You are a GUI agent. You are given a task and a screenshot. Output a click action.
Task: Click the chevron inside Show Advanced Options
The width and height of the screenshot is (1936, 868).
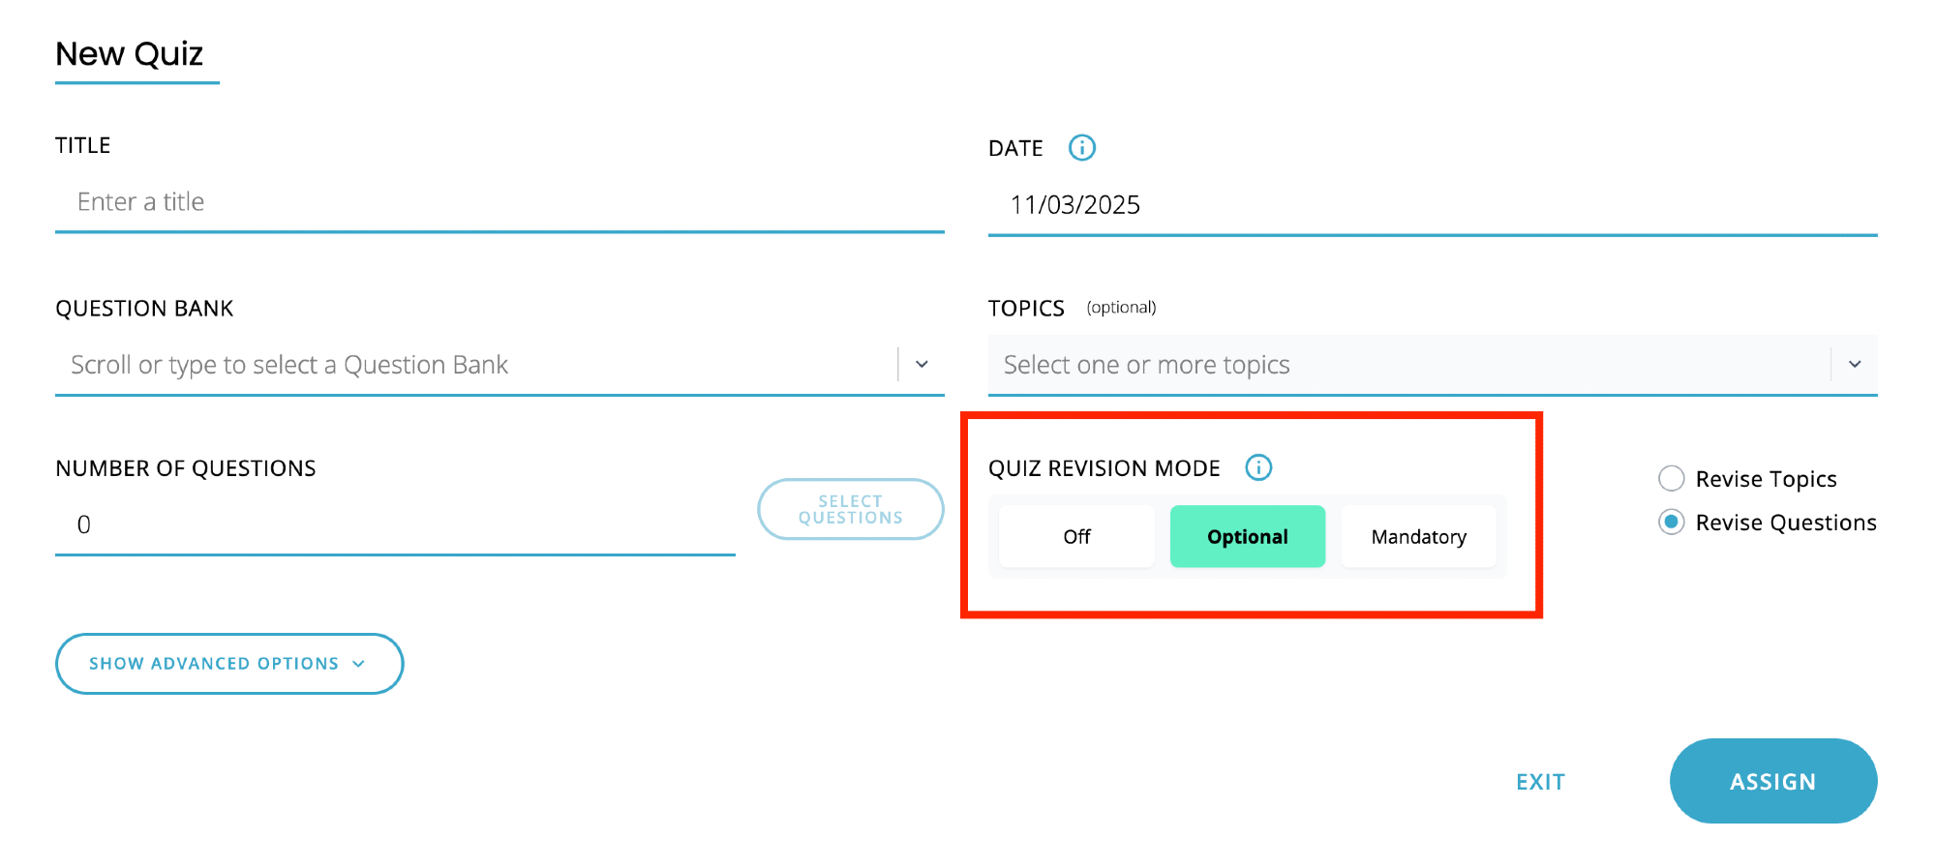click(359, 664)
